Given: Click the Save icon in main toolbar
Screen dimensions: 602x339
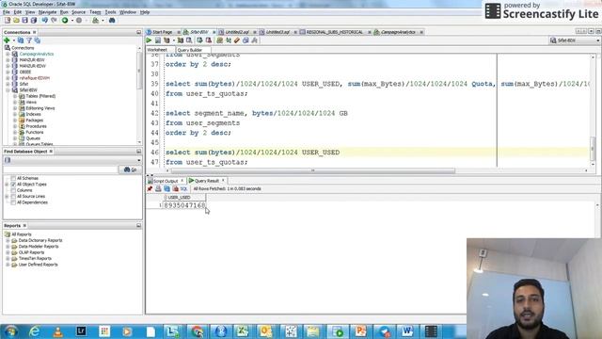Looking at the screenshot, I should [x=25, y=21].
